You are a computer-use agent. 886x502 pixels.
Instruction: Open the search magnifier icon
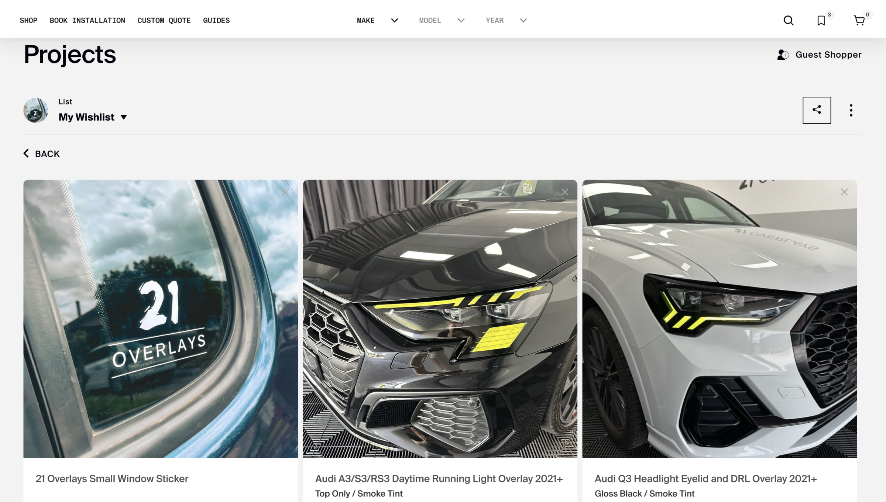click(x=788, y=21)
